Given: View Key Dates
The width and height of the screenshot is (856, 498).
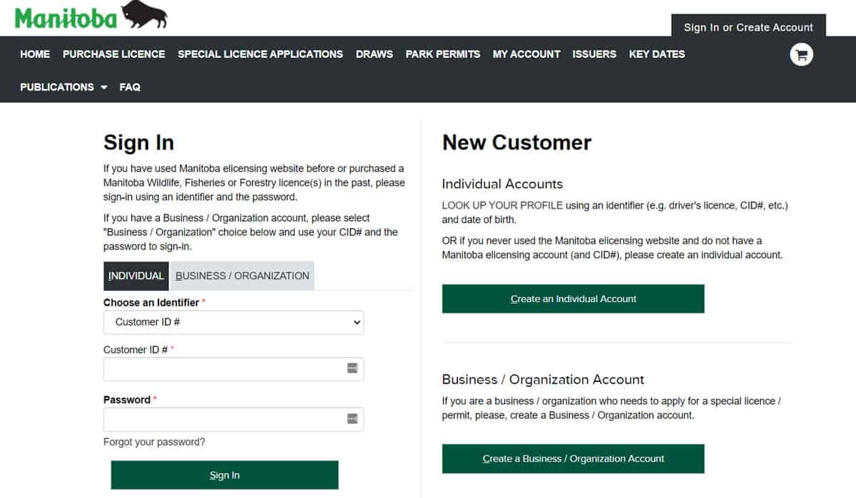Looking at the screenshot, I should click(657, 54).
